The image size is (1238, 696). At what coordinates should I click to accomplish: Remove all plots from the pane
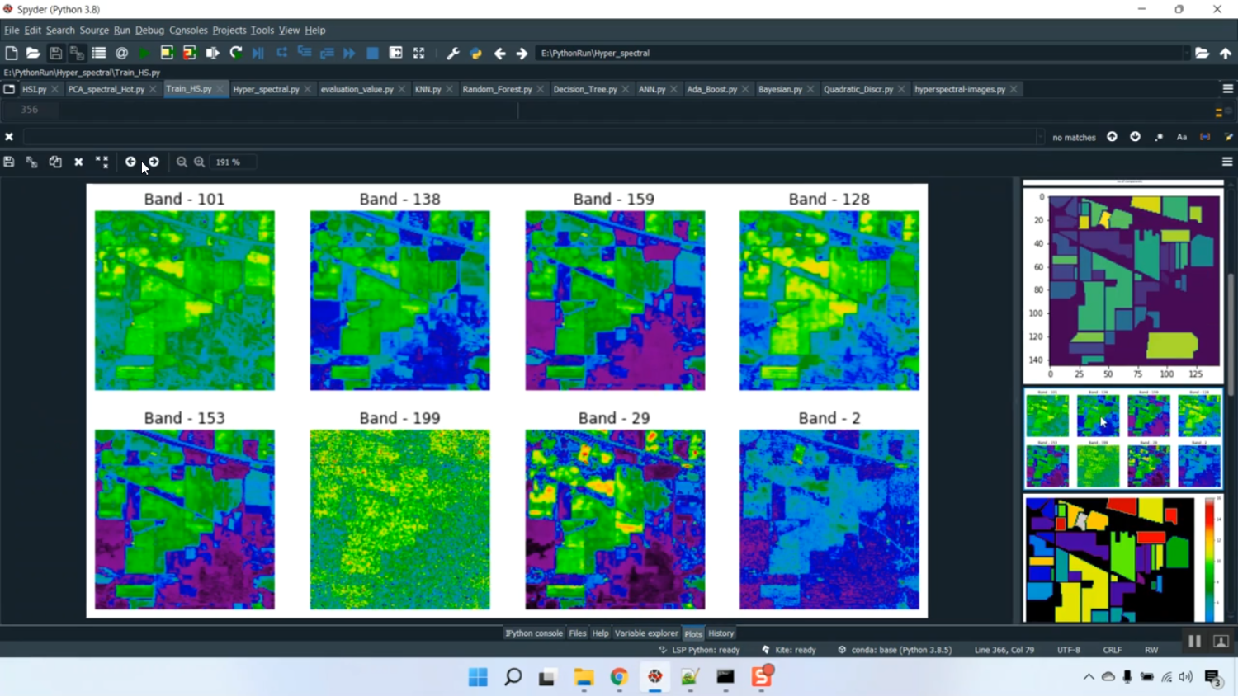pos(102,162)
